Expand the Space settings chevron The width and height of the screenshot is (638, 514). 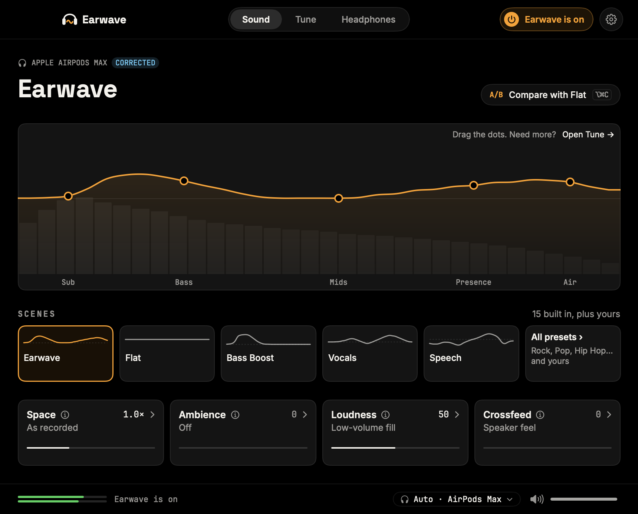[x=152, y=414]
